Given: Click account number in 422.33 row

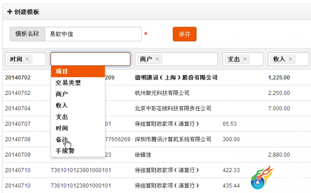Looking at the screenshot, I should 81,170.
